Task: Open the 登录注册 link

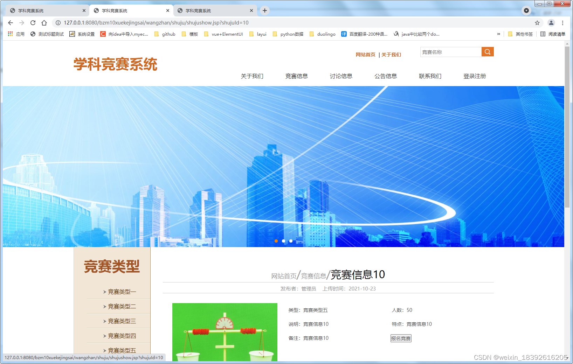Action: point(474,76)
